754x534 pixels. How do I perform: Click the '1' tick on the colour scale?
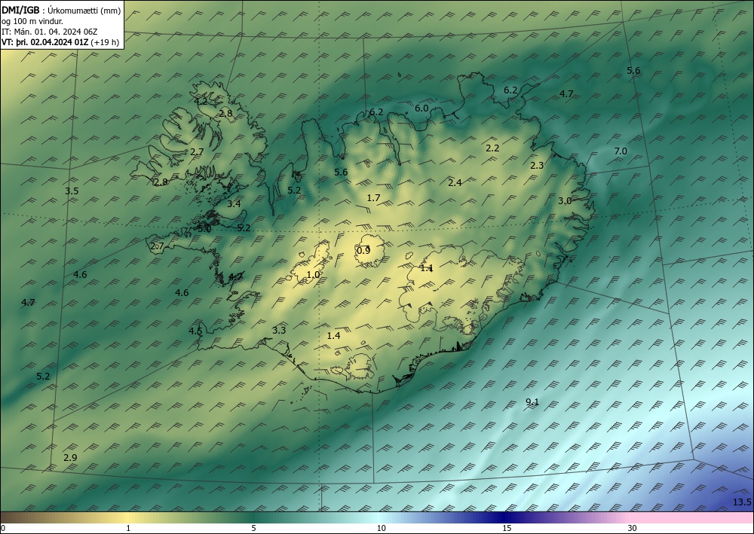(128, 528)
